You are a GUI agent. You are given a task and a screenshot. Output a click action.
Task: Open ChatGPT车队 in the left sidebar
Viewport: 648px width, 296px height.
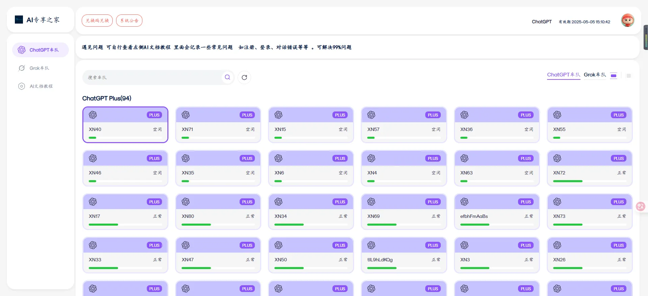coord(40,50)
